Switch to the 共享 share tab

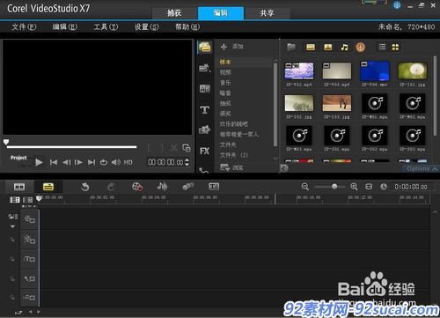[267, 13]
